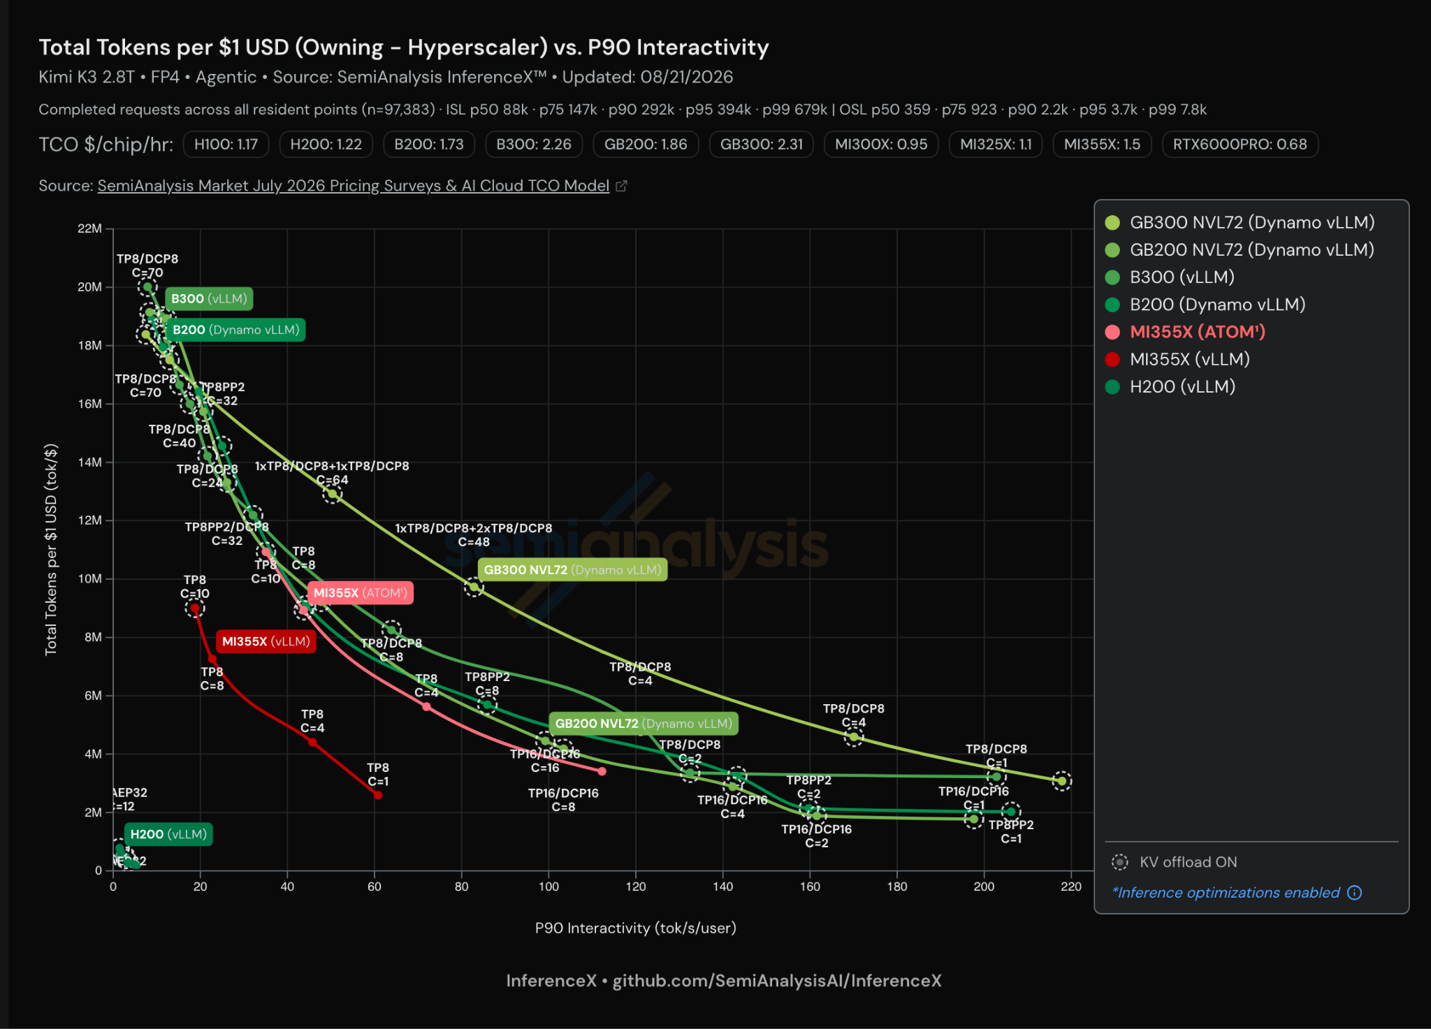Click the B300 data point labeled TP8/DCP8 C=70 near 20M
Screen dimensions: 1431x1029
click(147, 286)
